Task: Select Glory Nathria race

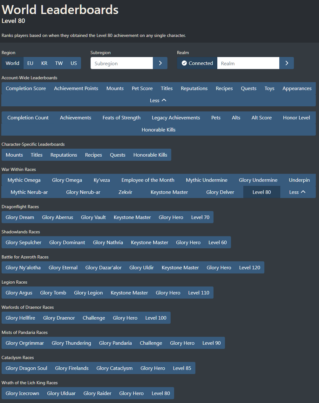Action: point(108,242)
